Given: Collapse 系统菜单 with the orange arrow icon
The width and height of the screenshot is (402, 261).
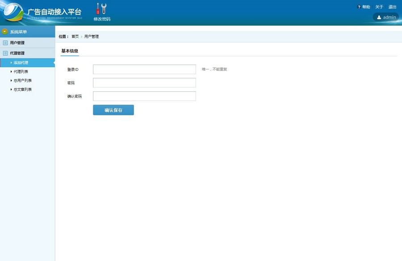Looking at the screenshot, I should tap(5, 32).
